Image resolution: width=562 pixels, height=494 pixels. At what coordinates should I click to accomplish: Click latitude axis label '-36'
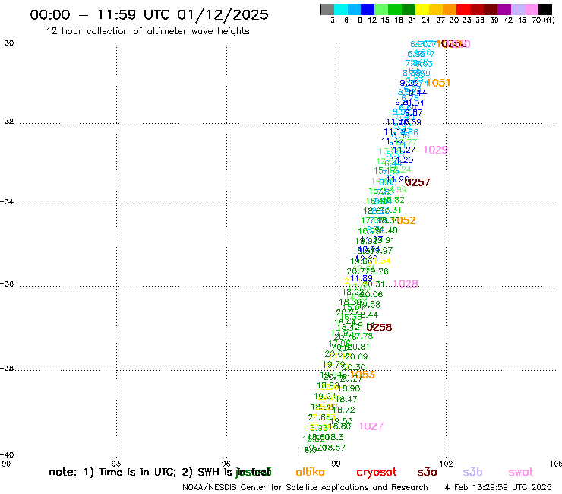7,284
